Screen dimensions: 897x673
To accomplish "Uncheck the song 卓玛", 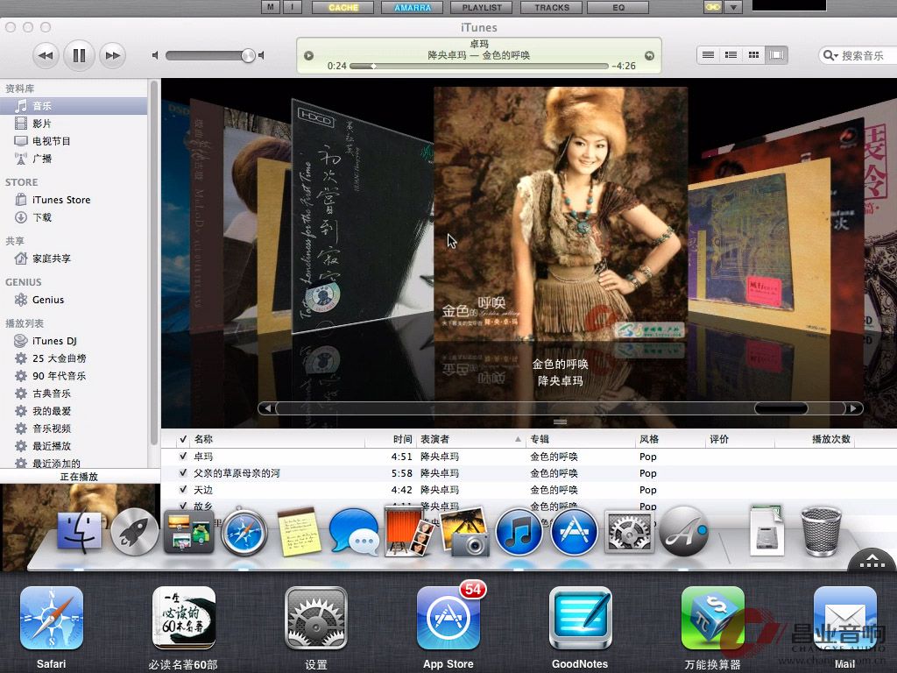I will (183, 456).
